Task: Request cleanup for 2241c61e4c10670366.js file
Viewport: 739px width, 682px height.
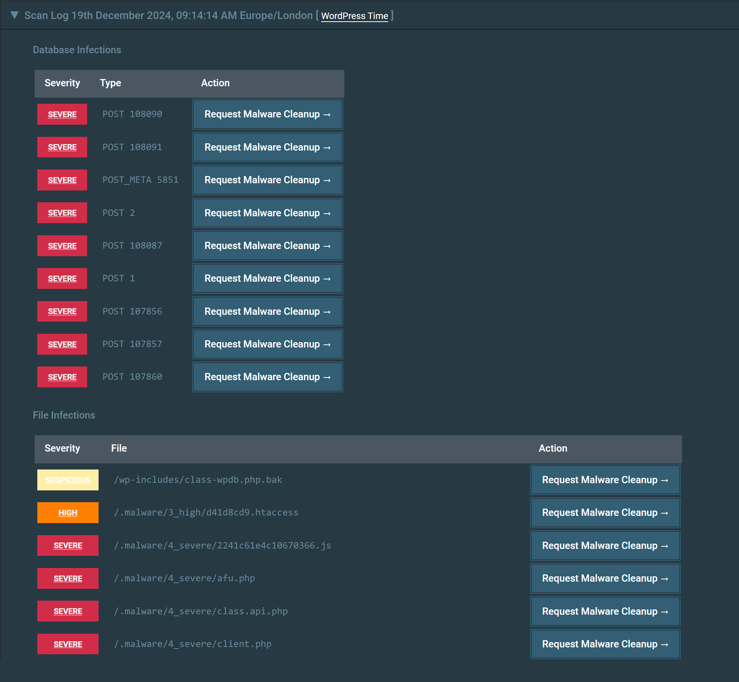Action: [x=605, y=546]
